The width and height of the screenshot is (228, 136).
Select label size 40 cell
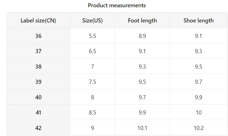tap(38, 97)
